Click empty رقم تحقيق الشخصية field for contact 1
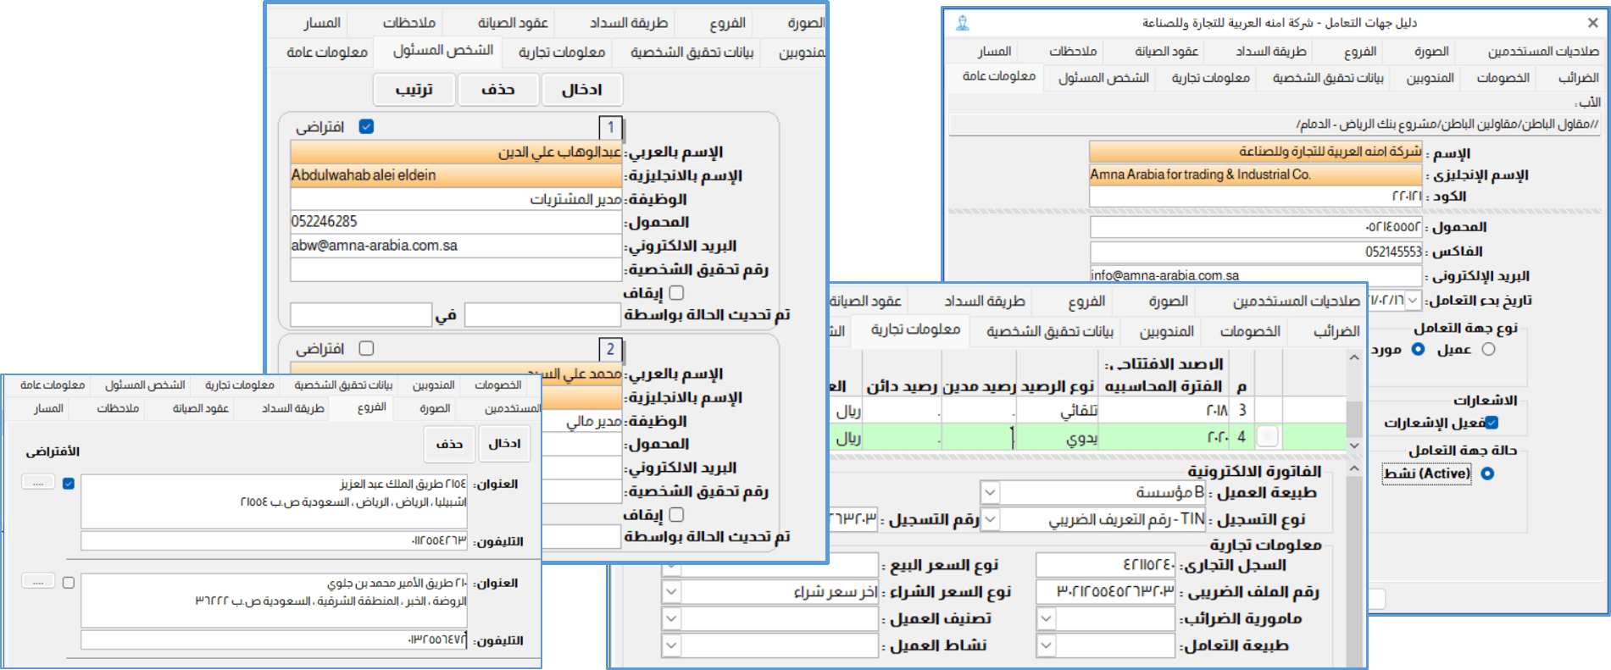The width and height of the screenshot is (1611, 670). [x=456, y=269]
